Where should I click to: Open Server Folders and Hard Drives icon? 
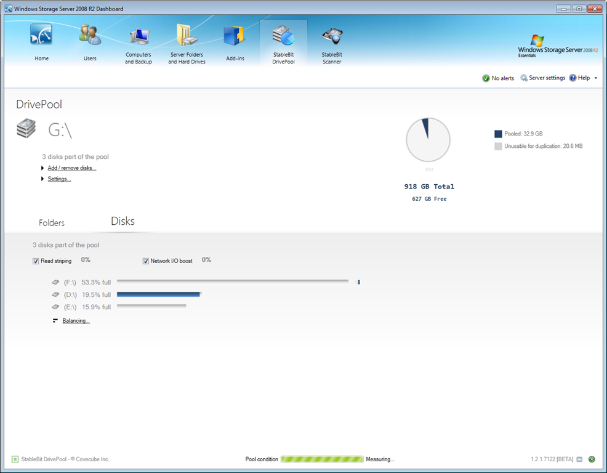click(x=187, y=34)
